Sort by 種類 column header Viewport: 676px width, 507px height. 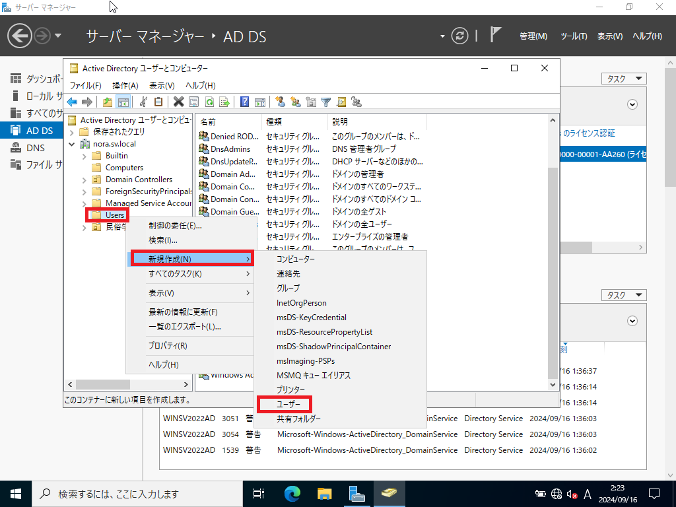[294, 122]
